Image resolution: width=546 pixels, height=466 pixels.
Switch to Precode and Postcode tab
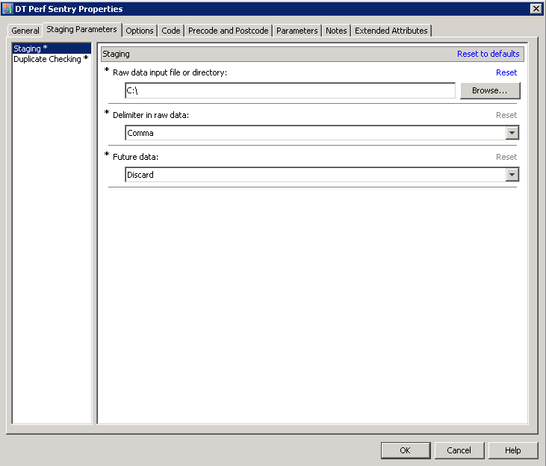click(229, 31)
